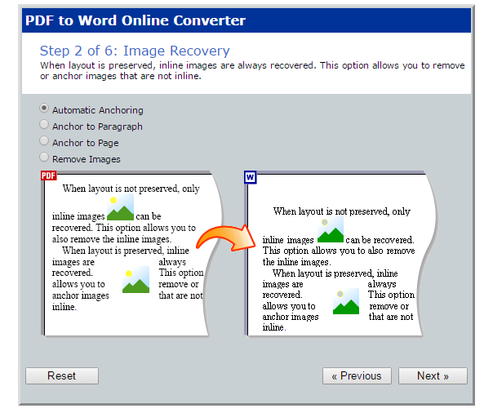Click last text line in Word preview page

(274, 327)
